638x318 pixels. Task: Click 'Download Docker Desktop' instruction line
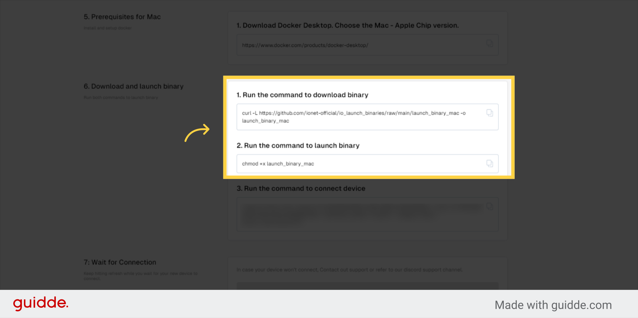pyautogui.click(x=348, y=26)
